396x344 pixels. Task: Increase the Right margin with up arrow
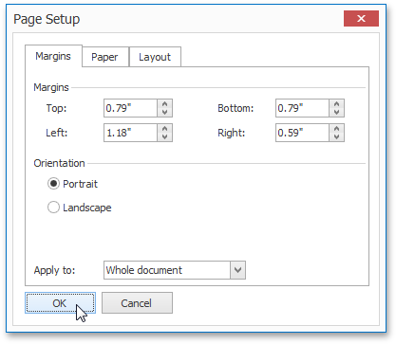(x=337, y=129)
